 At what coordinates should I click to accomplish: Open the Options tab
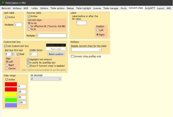point(44,8)
